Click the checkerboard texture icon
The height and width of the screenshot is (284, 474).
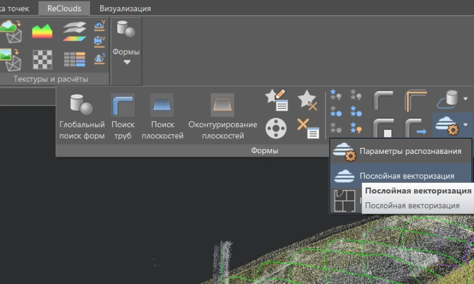(42, 59)
